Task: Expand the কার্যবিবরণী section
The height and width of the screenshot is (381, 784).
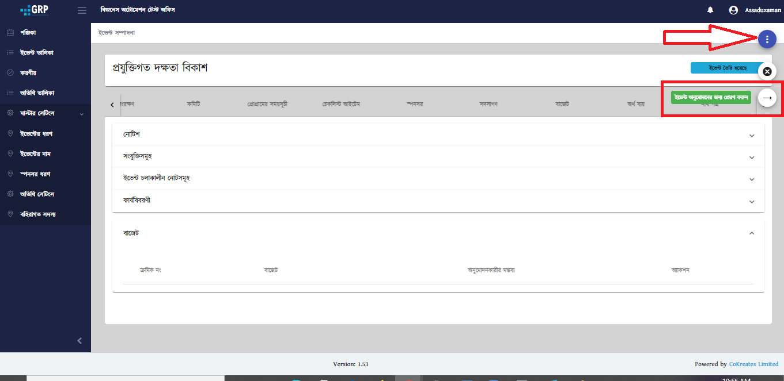Action: [438, 201]
